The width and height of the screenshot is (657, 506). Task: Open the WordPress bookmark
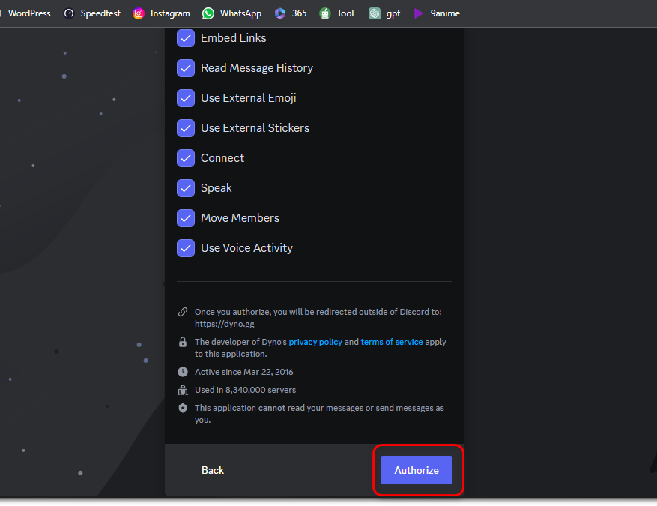click(x=29, y=13)
